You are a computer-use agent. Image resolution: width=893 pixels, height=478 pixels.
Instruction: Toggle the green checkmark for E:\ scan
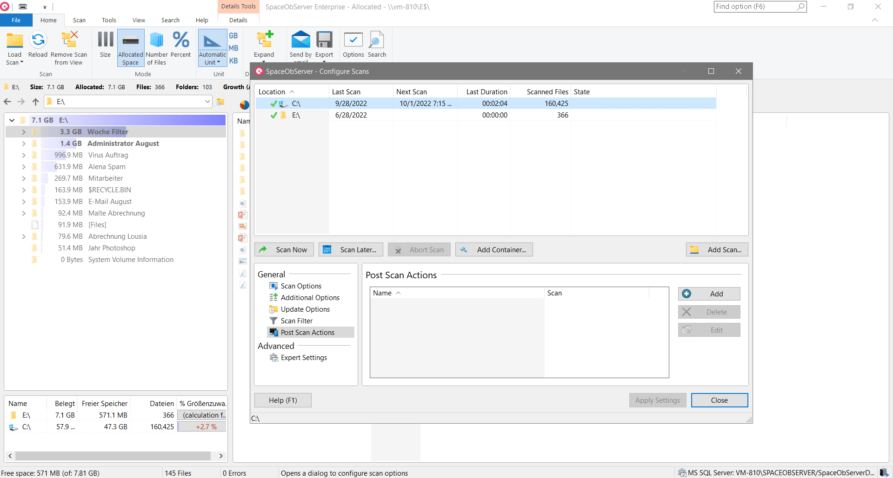pos(273,115)
